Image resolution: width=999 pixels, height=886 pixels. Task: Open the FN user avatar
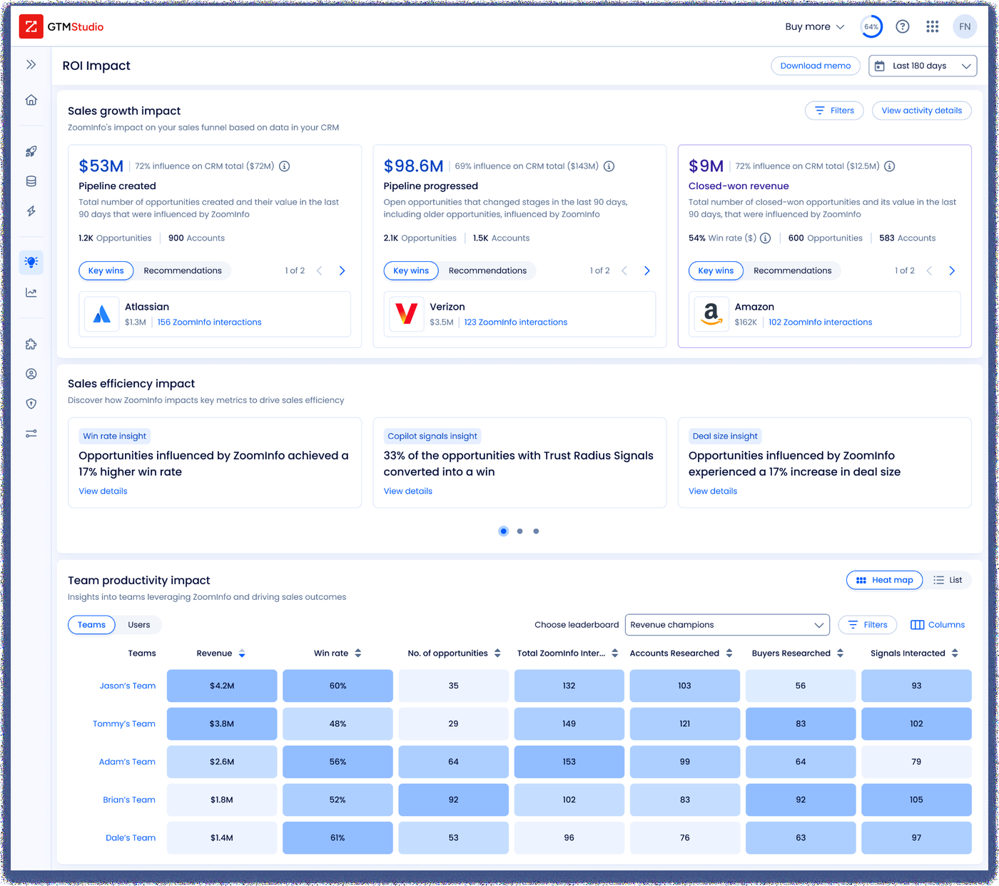coord(965,26)
